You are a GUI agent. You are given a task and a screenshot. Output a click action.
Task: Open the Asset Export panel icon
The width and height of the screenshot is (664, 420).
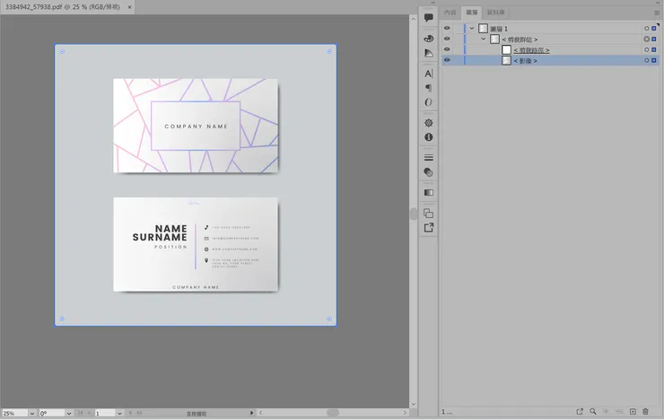428,228
